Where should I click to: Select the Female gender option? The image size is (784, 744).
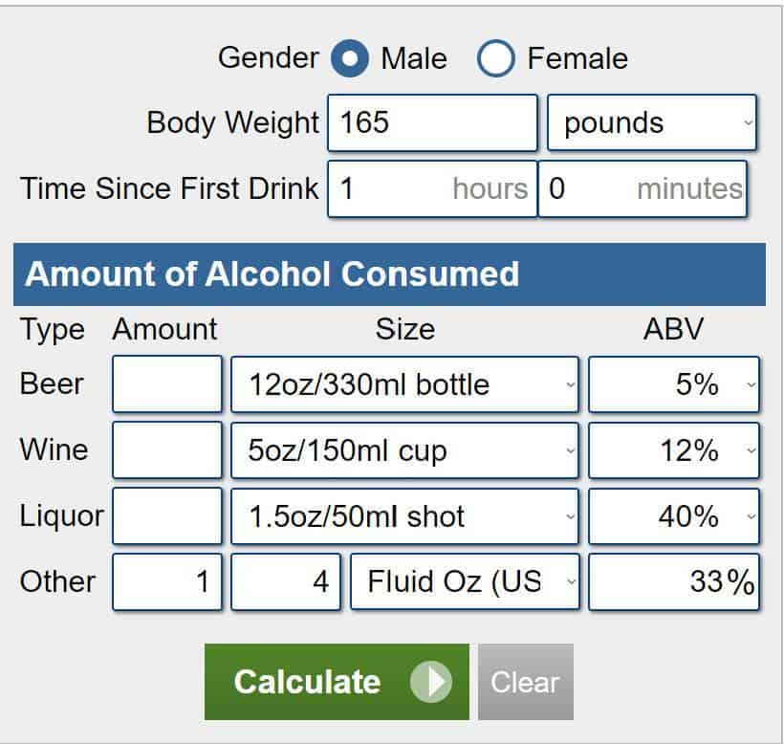tap(497, 58)
